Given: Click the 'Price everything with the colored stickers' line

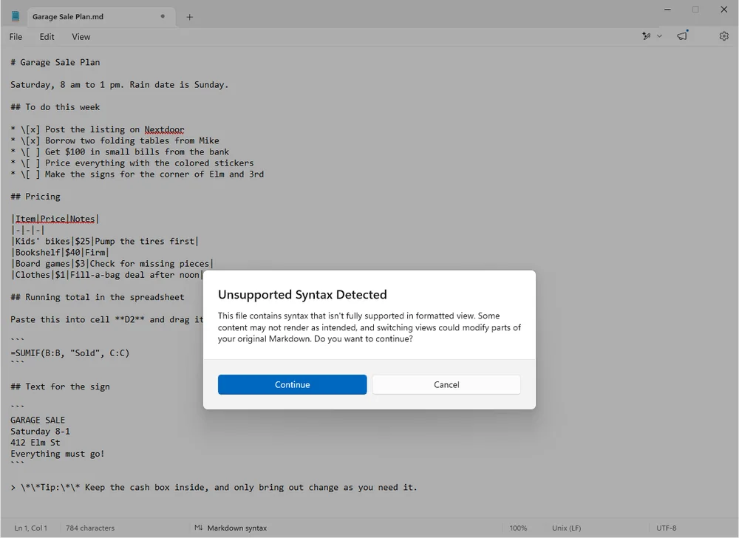Looking at the screenshot, I should click(132, 163).
